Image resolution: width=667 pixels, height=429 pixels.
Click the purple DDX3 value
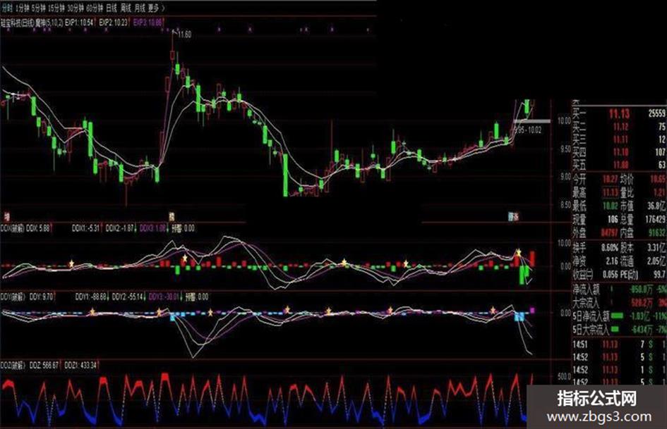point(152,228)
